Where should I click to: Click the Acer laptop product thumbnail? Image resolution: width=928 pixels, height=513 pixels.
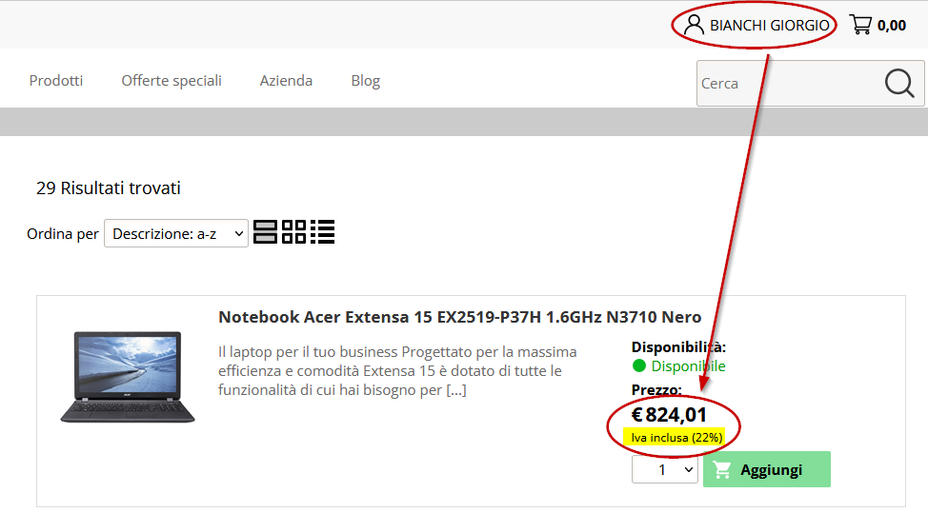coord(128,377)
